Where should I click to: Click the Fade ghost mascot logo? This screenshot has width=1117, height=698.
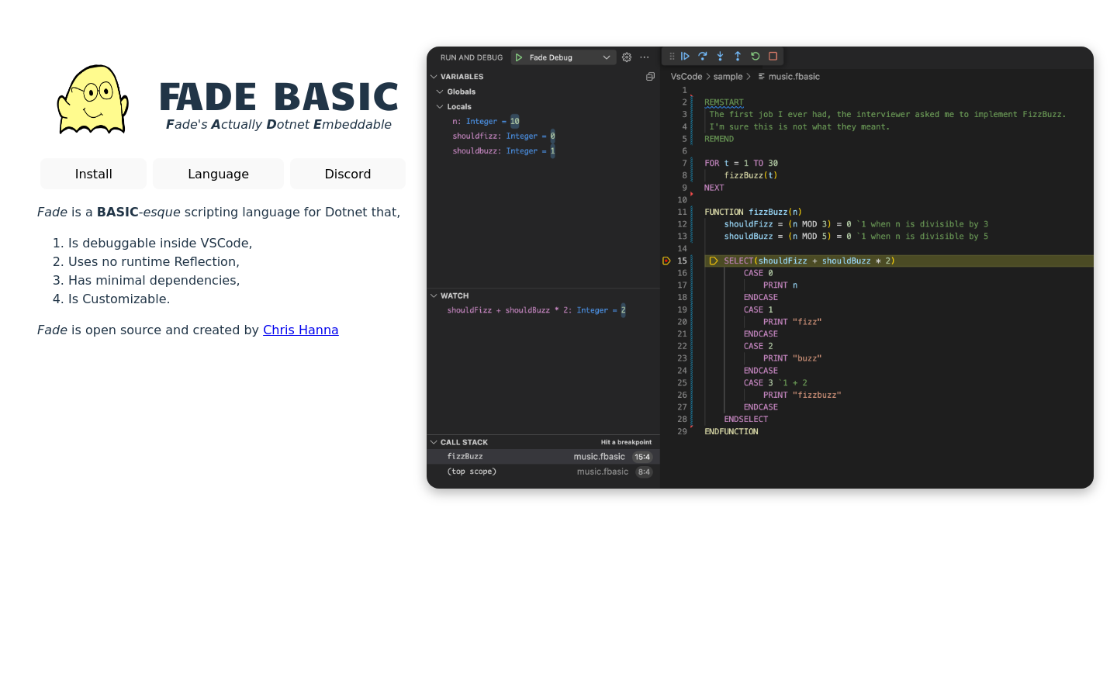[x=93, y=99]
